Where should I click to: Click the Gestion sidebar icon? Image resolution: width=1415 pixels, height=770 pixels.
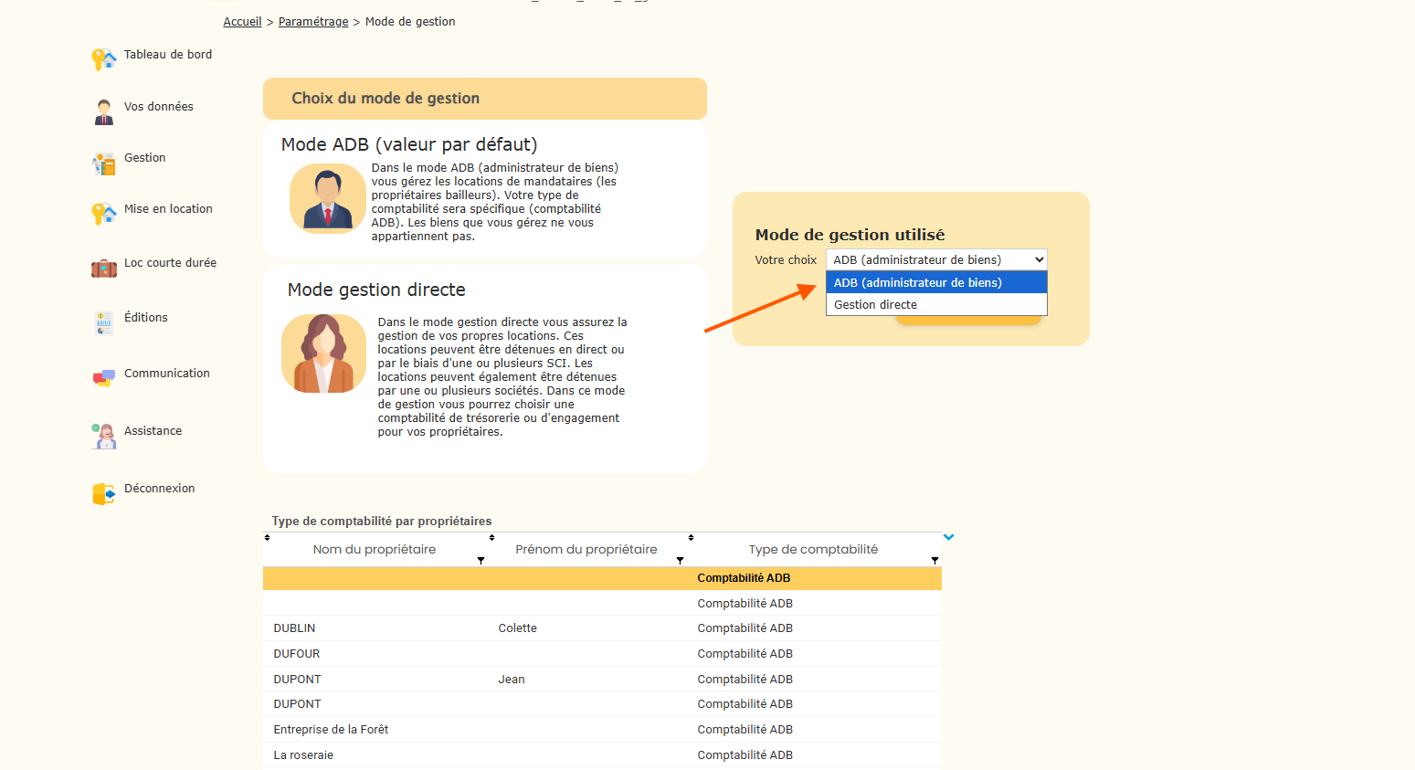(103, 163)
